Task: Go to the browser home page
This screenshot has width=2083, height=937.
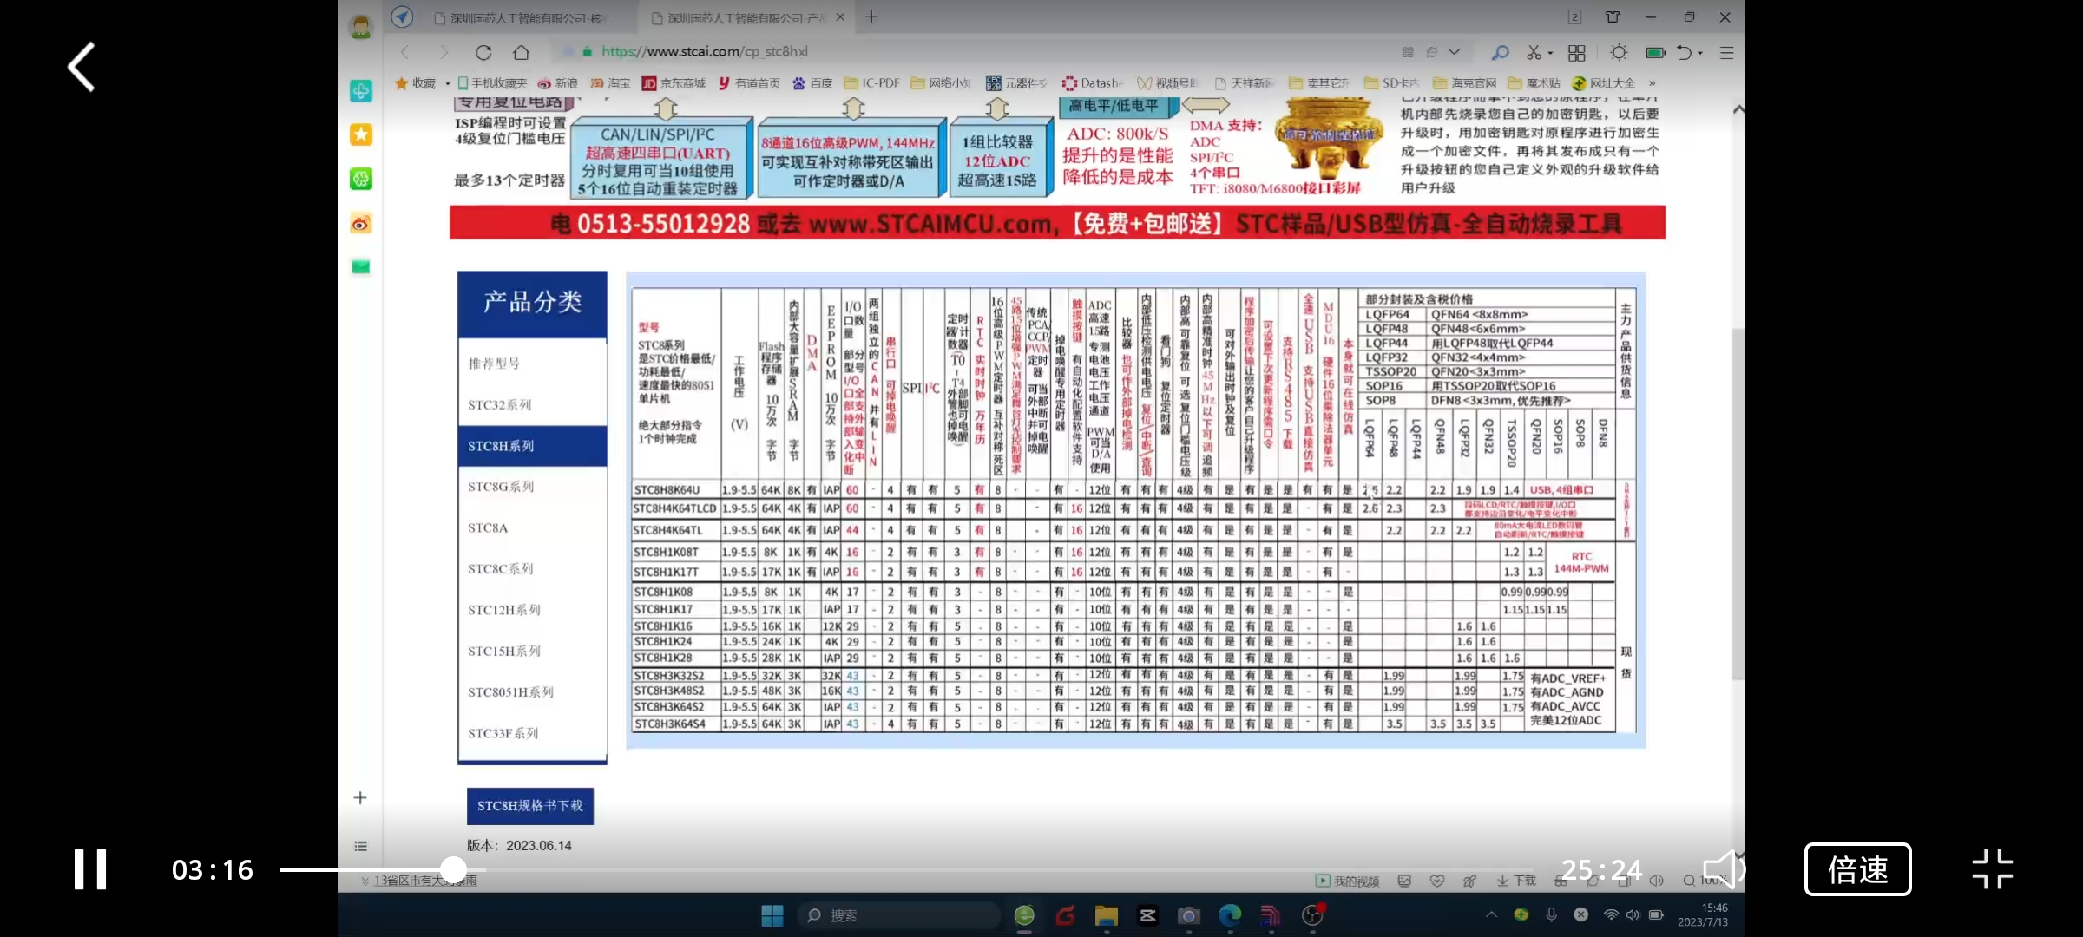Action: 522,52
